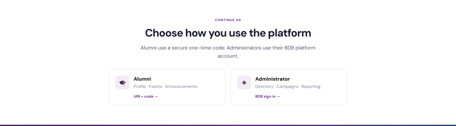Click the 'CONTINUE AS' label
This screenshot has width=456, height=126.
228,20
